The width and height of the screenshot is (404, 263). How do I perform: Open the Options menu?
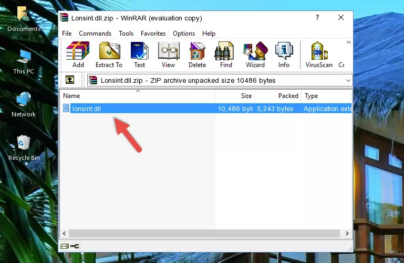point(184,34)
